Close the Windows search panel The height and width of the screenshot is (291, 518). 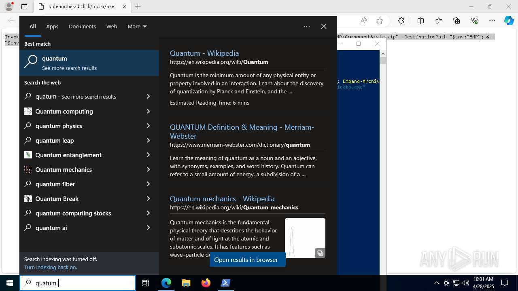click(324, 26)
